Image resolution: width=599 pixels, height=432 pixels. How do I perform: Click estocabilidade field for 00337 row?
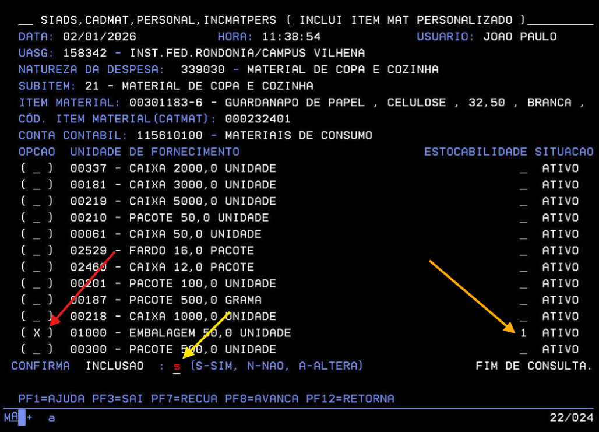pyautogui.click(x=523, y=168)
